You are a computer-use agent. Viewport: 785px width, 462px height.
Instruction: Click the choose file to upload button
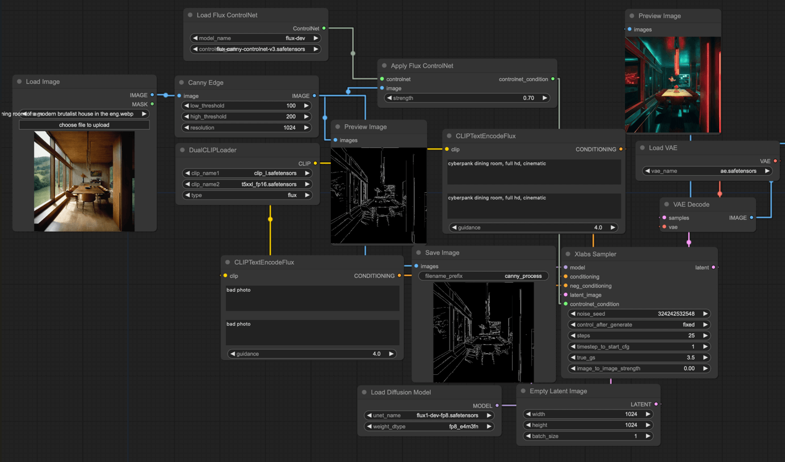84,125
